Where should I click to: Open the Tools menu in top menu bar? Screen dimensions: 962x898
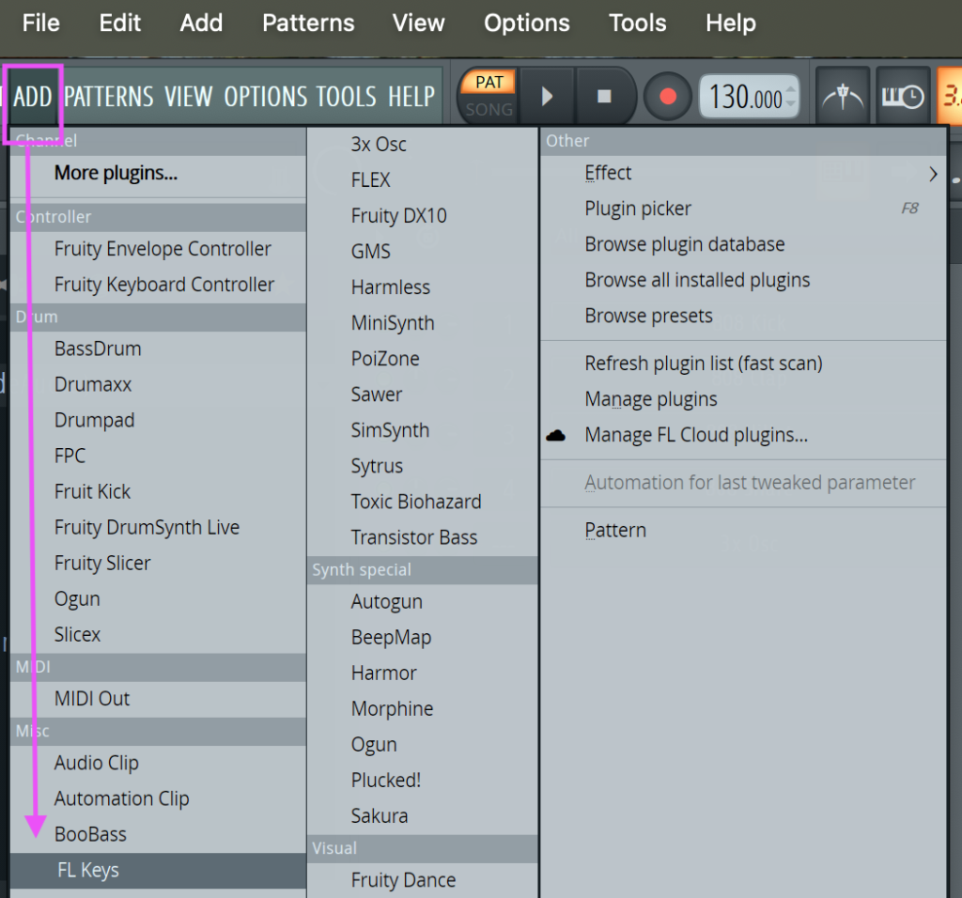pyautogui.click(x=637, y=23)
